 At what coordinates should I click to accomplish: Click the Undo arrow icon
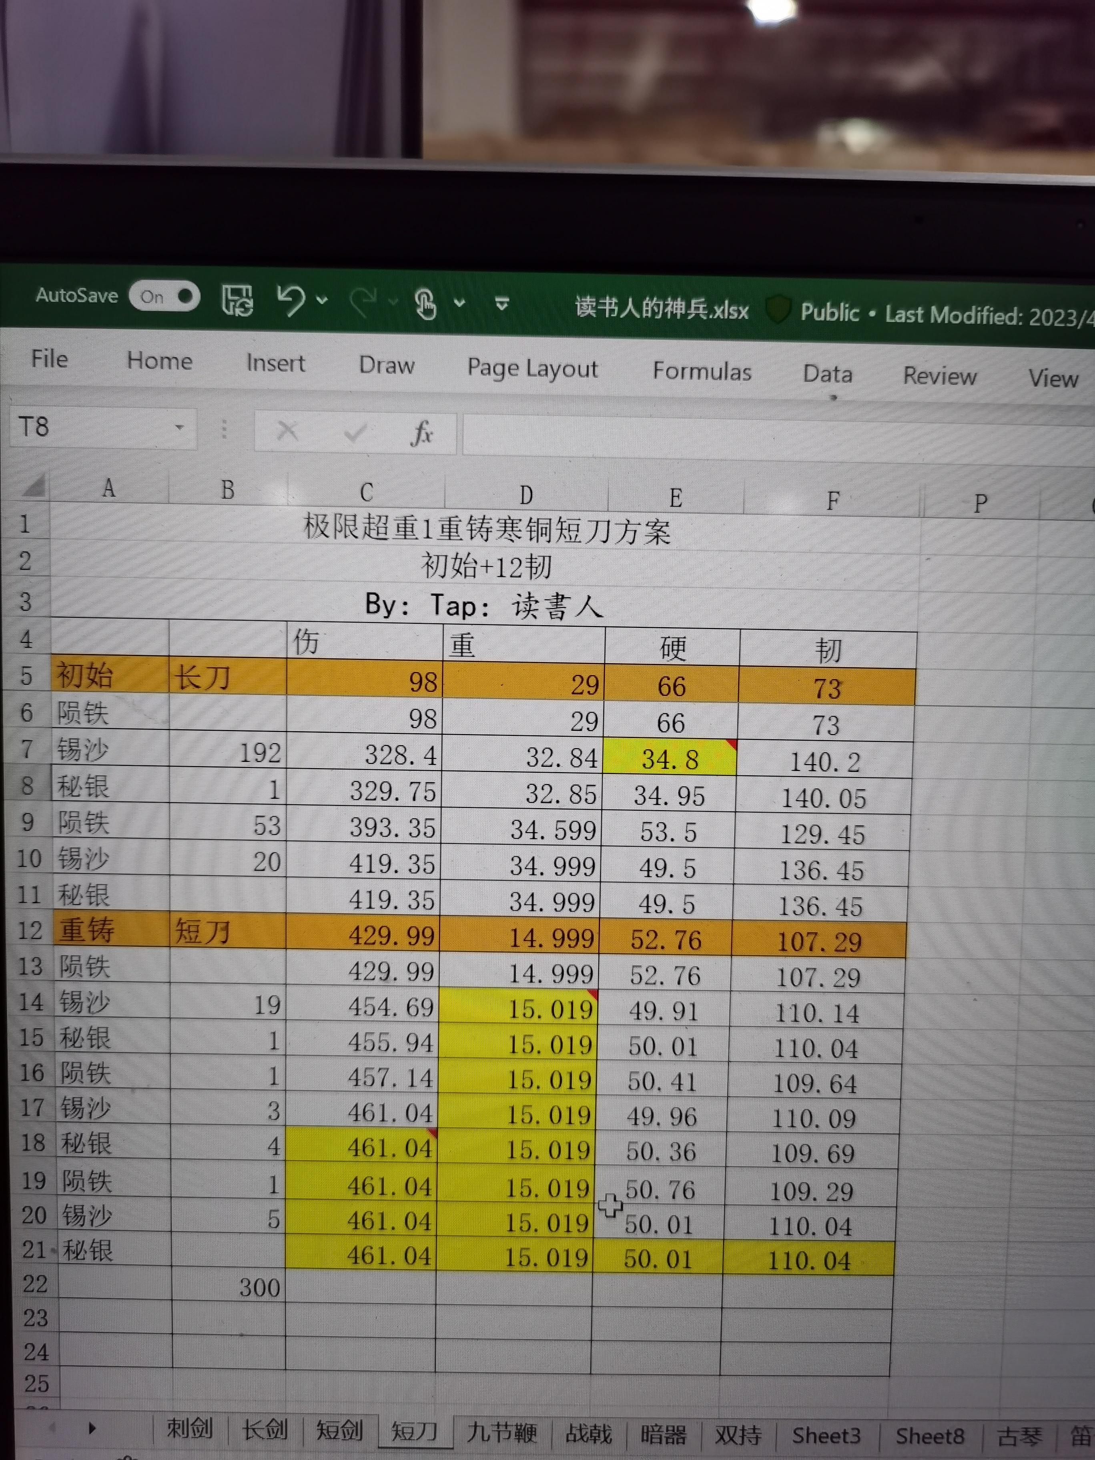point(291,301)
